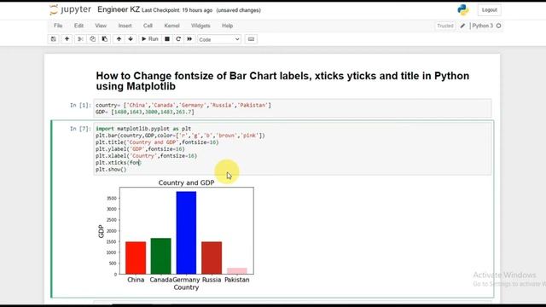Open the File menu
This screenshot has height=307, width=546.
coord(58,26)
